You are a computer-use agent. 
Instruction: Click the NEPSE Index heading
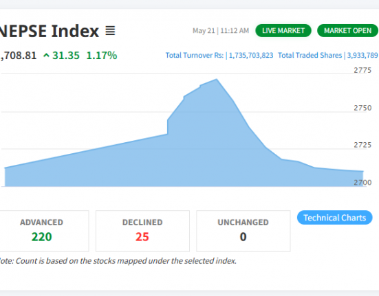[50, 31]
